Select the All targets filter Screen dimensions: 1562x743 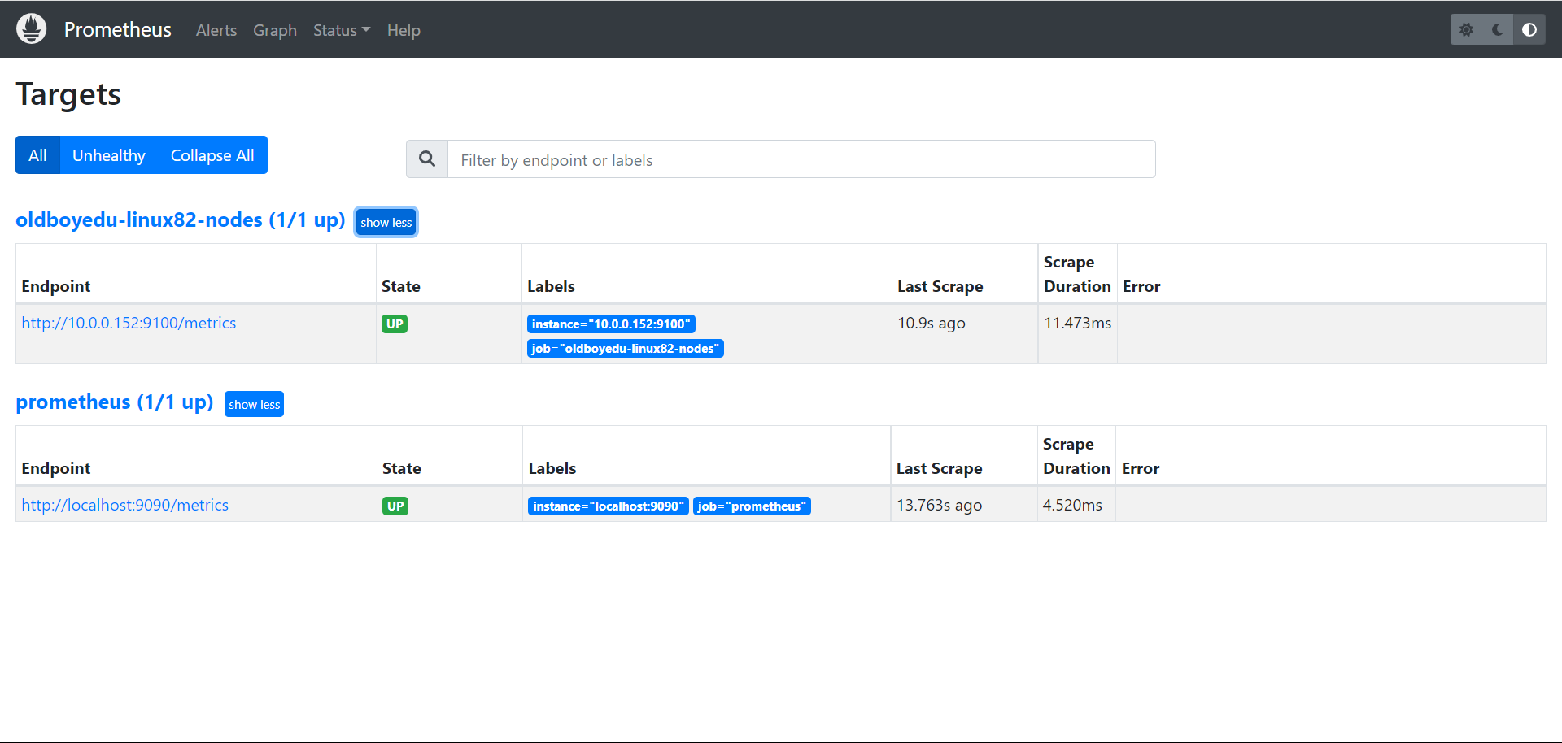pos(37,155)
